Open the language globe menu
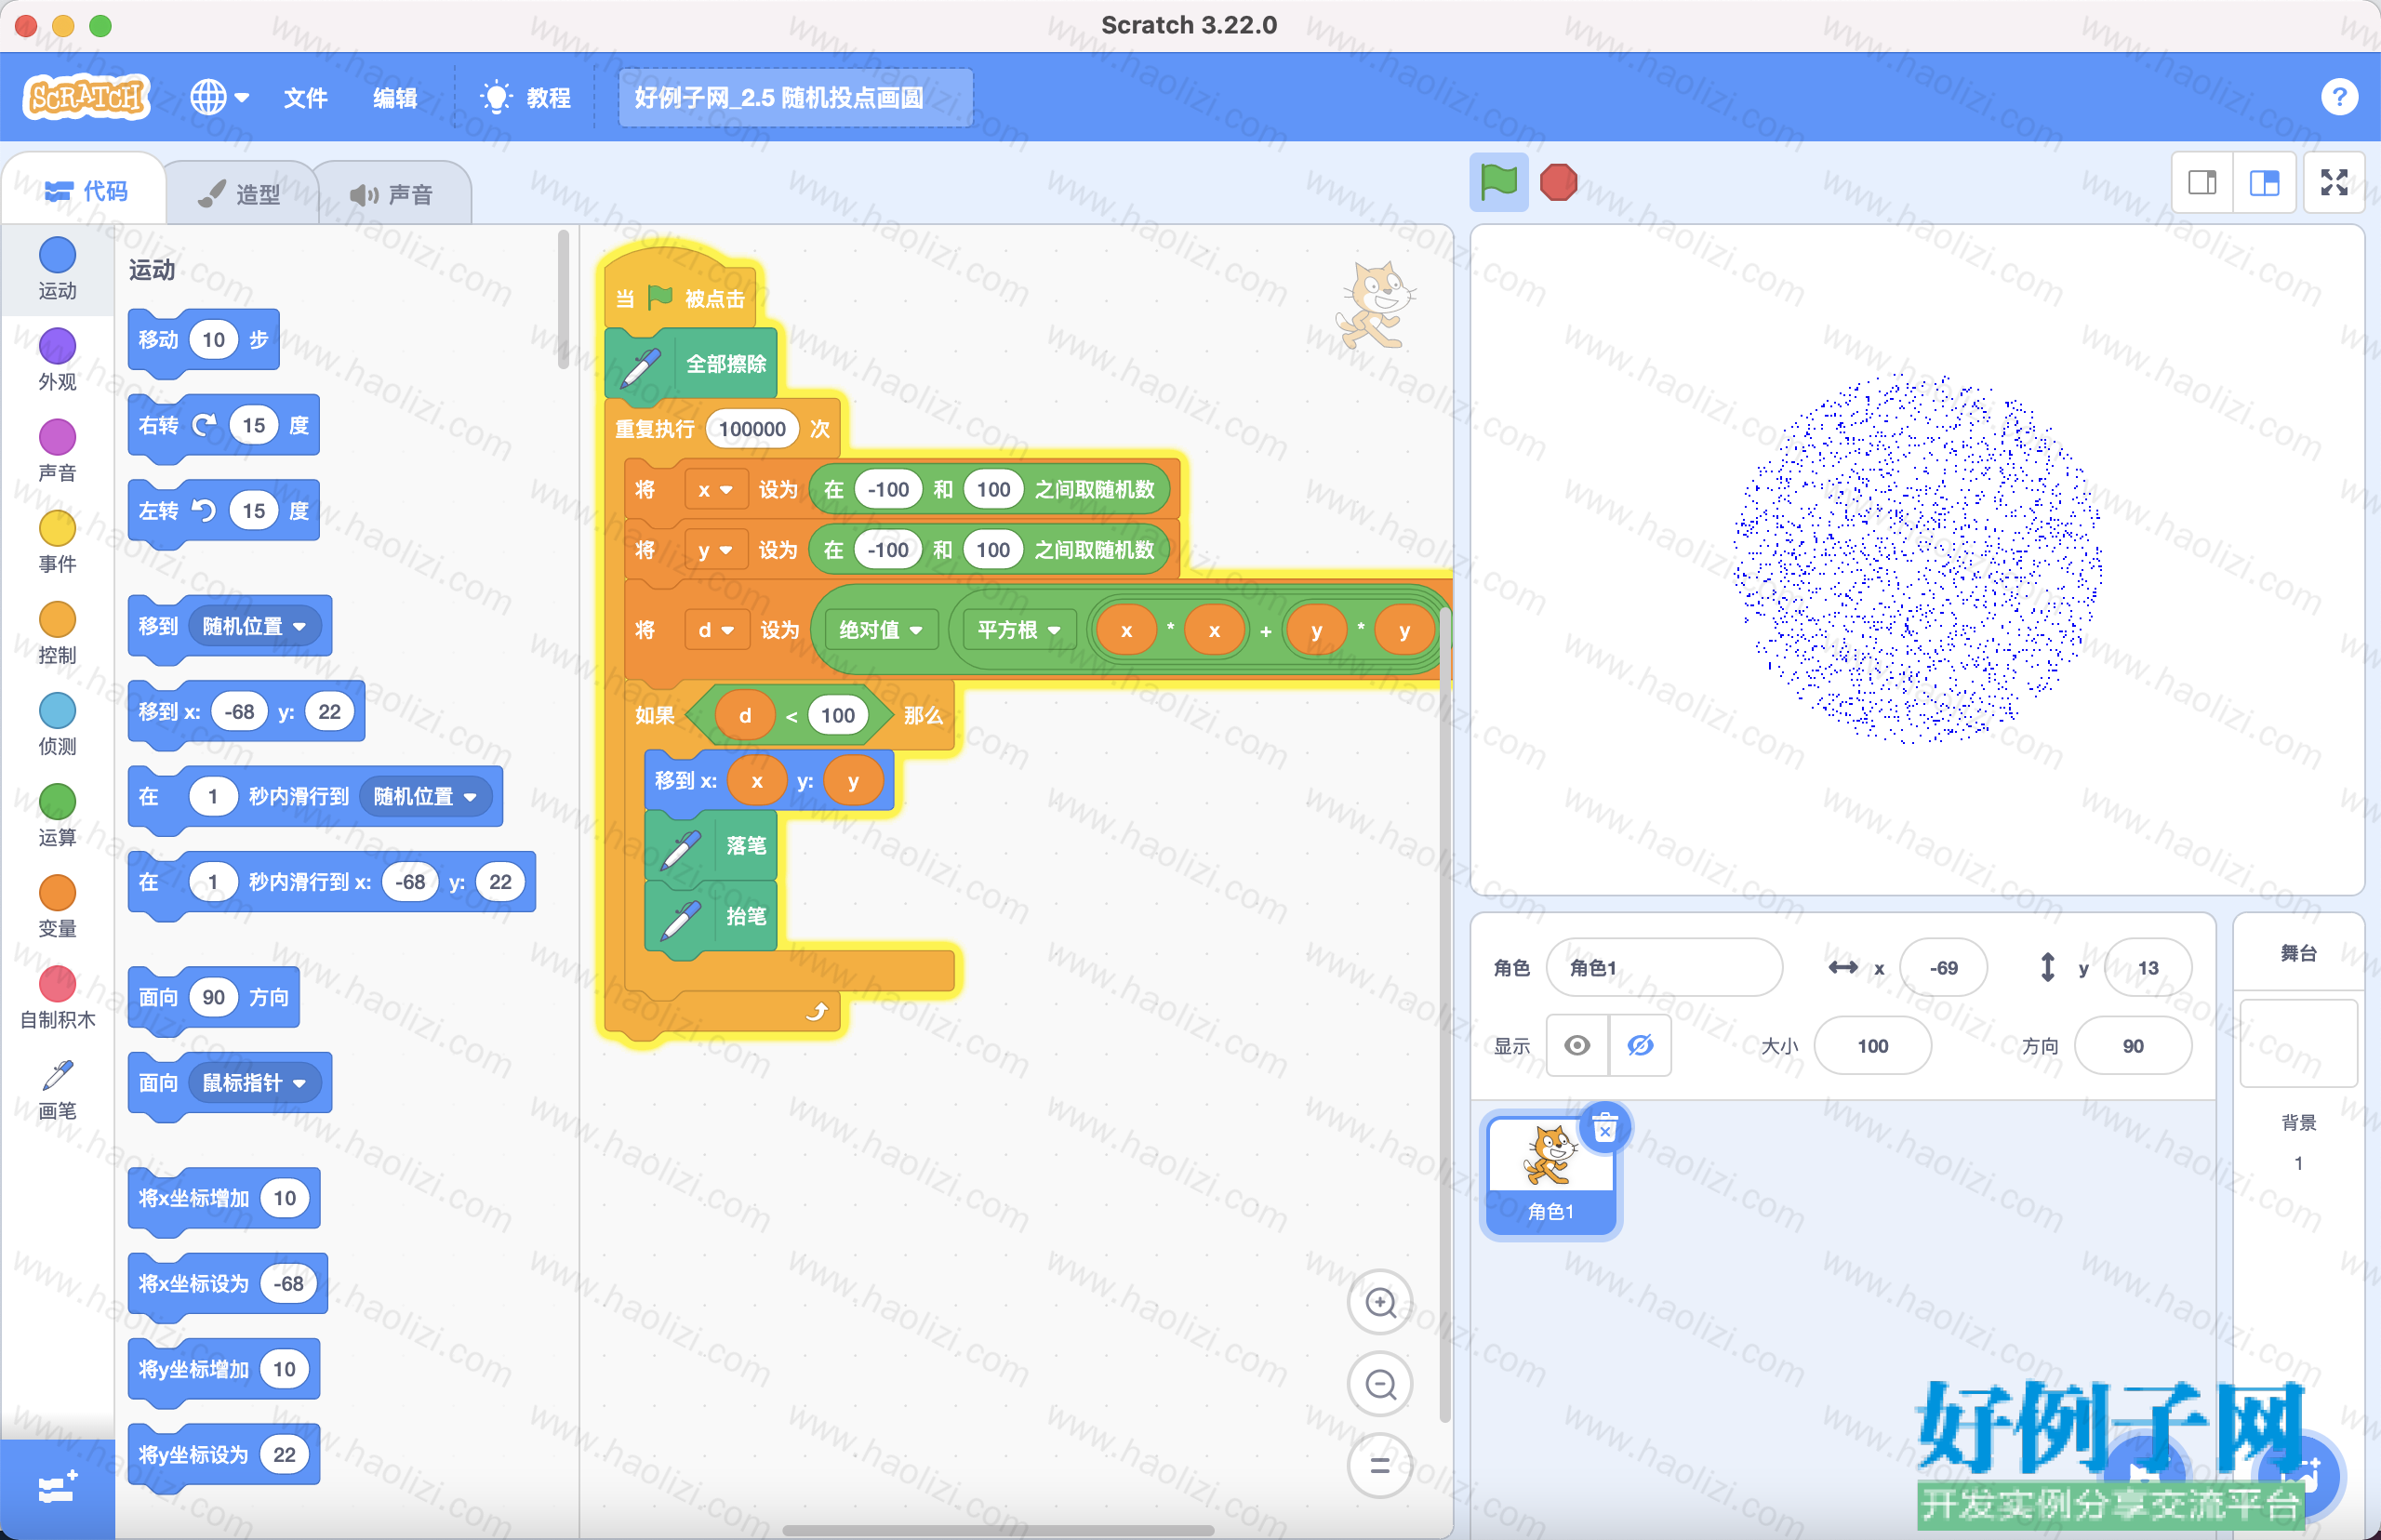 click(219, 97)
